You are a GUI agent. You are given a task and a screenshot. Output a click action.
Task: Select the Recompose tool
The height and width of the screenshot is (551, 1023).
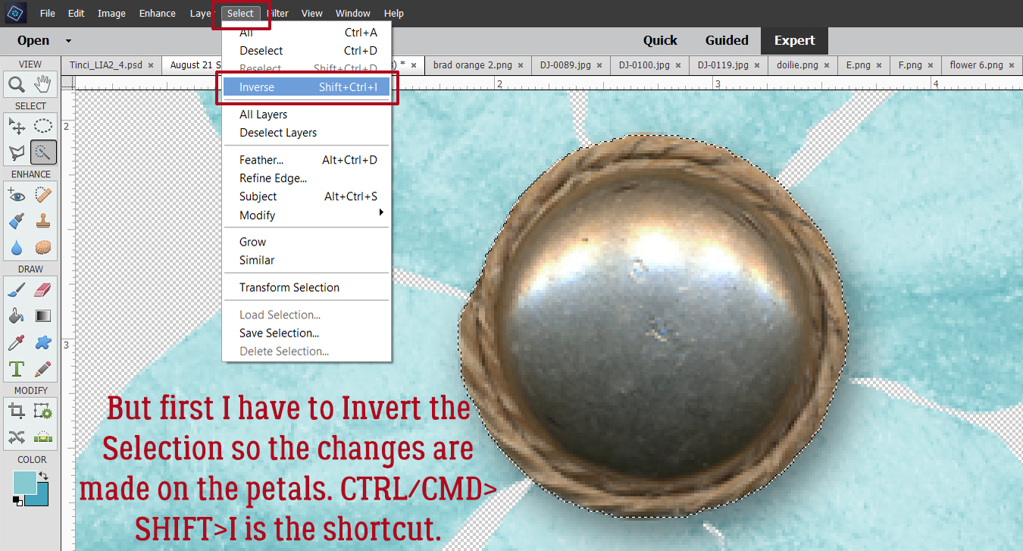(x=44, y=412)
